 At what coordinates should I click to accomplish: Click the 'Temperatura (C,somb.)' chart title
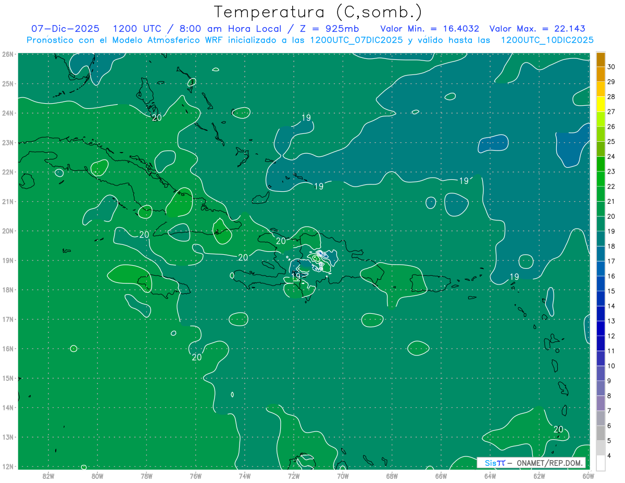point(318,12)
